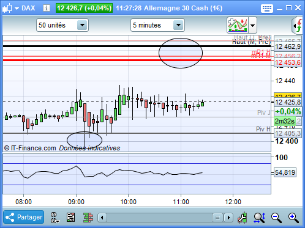Click the candlestick chart style icon
Screen dimensions: 305x228
pos(7,9)
